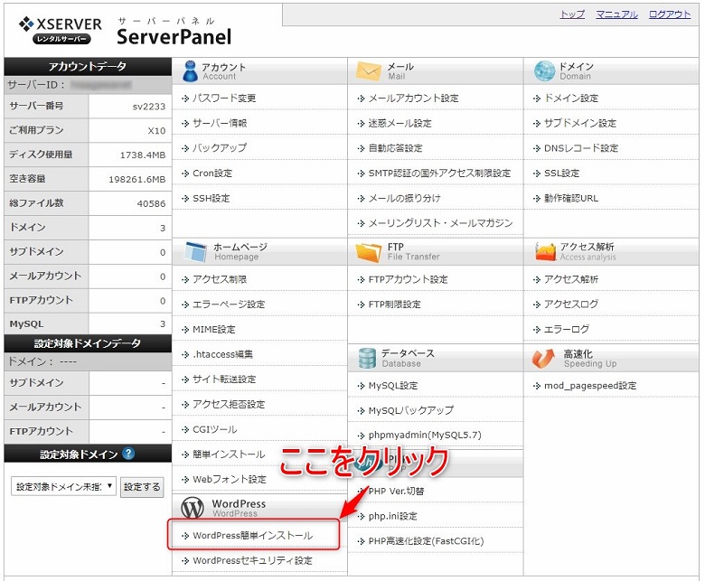The height and width of the screenshot is (581, 705).
Task: Open FTP制限設定
Action: coord(394,305)
